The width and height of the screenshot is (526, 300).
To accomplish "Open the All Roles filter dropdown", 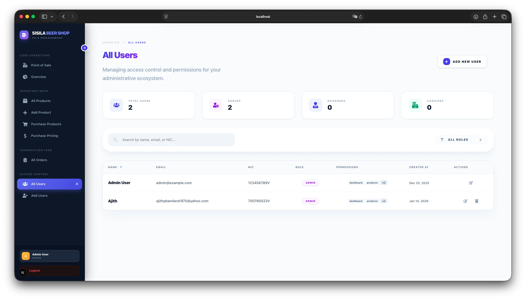I will coord(462,140).
